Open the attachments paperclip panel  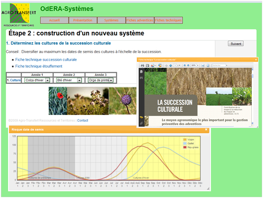coord(141,123)
